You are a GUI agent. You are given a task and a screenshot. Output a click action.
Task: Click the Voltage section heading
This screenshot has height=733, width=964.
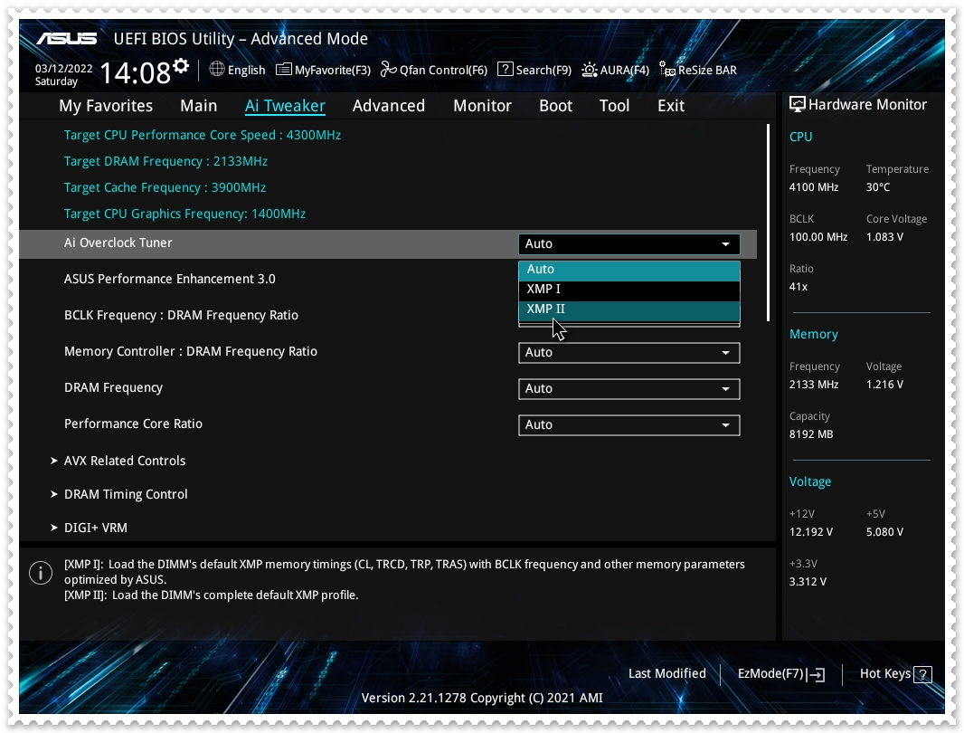click(809, 482)
